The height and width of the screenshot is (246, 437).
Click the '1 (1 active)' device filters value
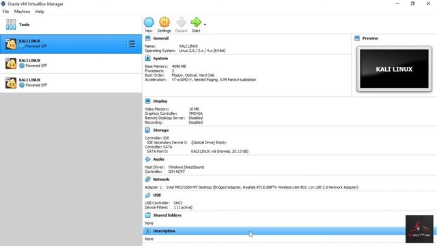tap(183, 207)
